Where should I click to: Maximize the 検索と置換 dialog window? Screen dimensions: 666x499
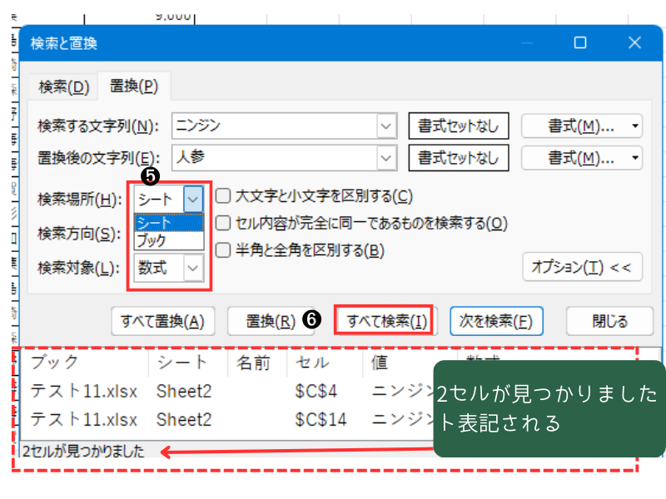point(580,43)
